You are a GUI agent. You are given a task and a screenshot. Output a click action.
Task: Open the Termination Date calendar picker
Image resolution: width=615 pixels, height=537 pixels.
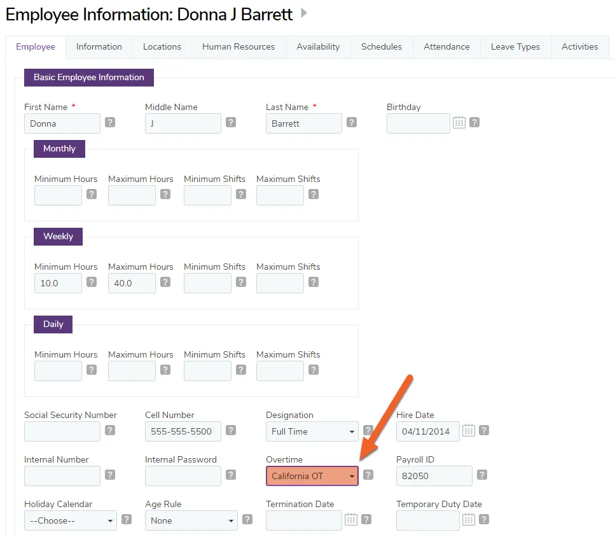coord(350,519)
